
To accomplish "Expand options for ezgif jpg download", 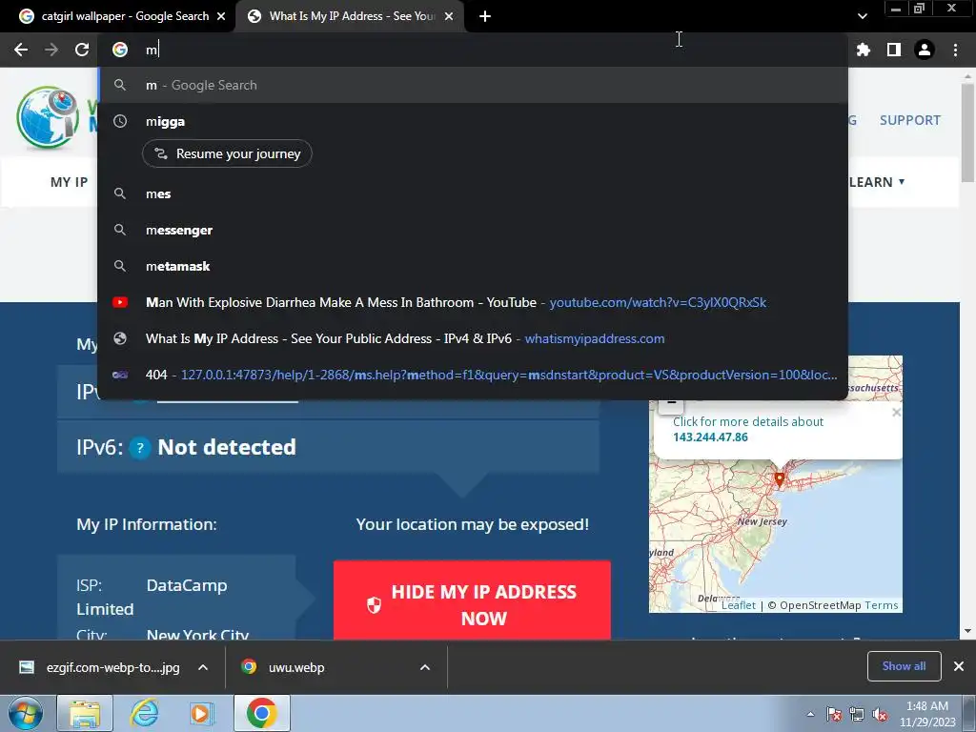I will 203,667.
